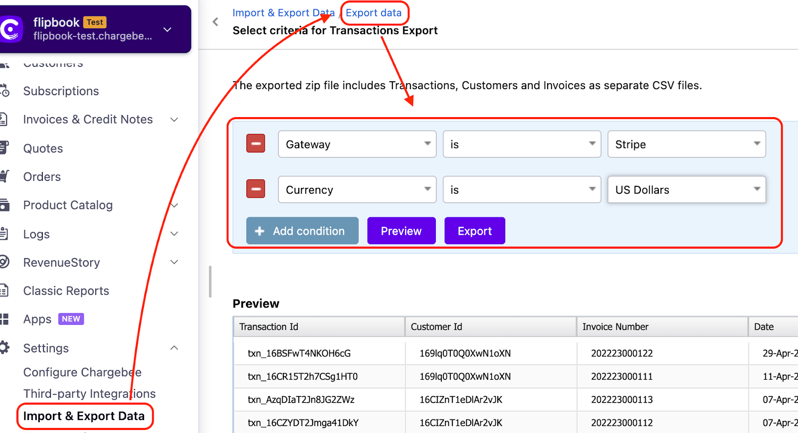Click the Subscriptions sidebar icon
Image resolution: width=798 pixels, height=433 pixels.
(x=4, y=91)
